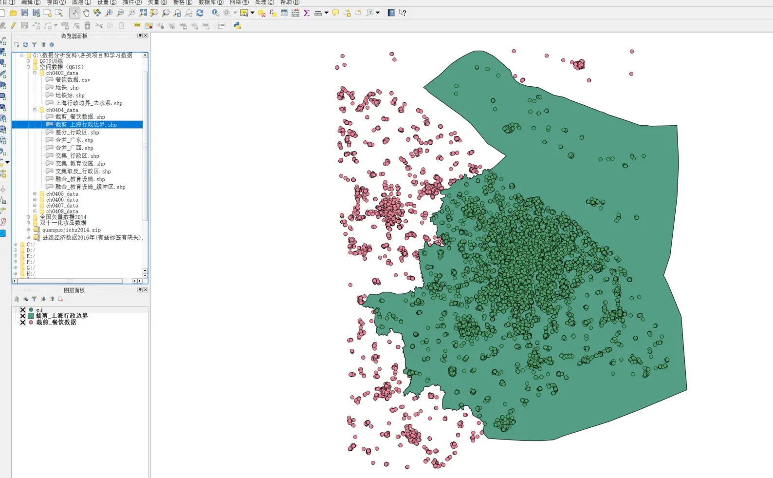
Task: Click the Zoom In magnifier tool
Action: coord(109,13)
